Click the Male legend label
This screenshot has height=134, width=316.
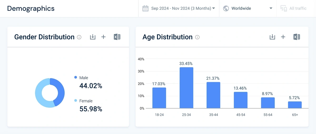(x=84, y=78)
